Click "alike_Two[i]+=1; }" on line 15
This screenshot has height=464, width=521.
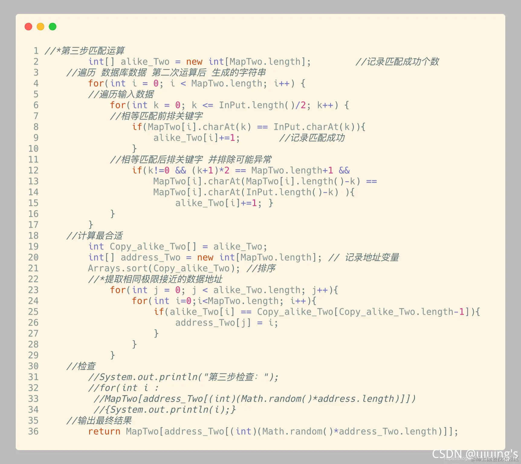(x=224, y=203)
